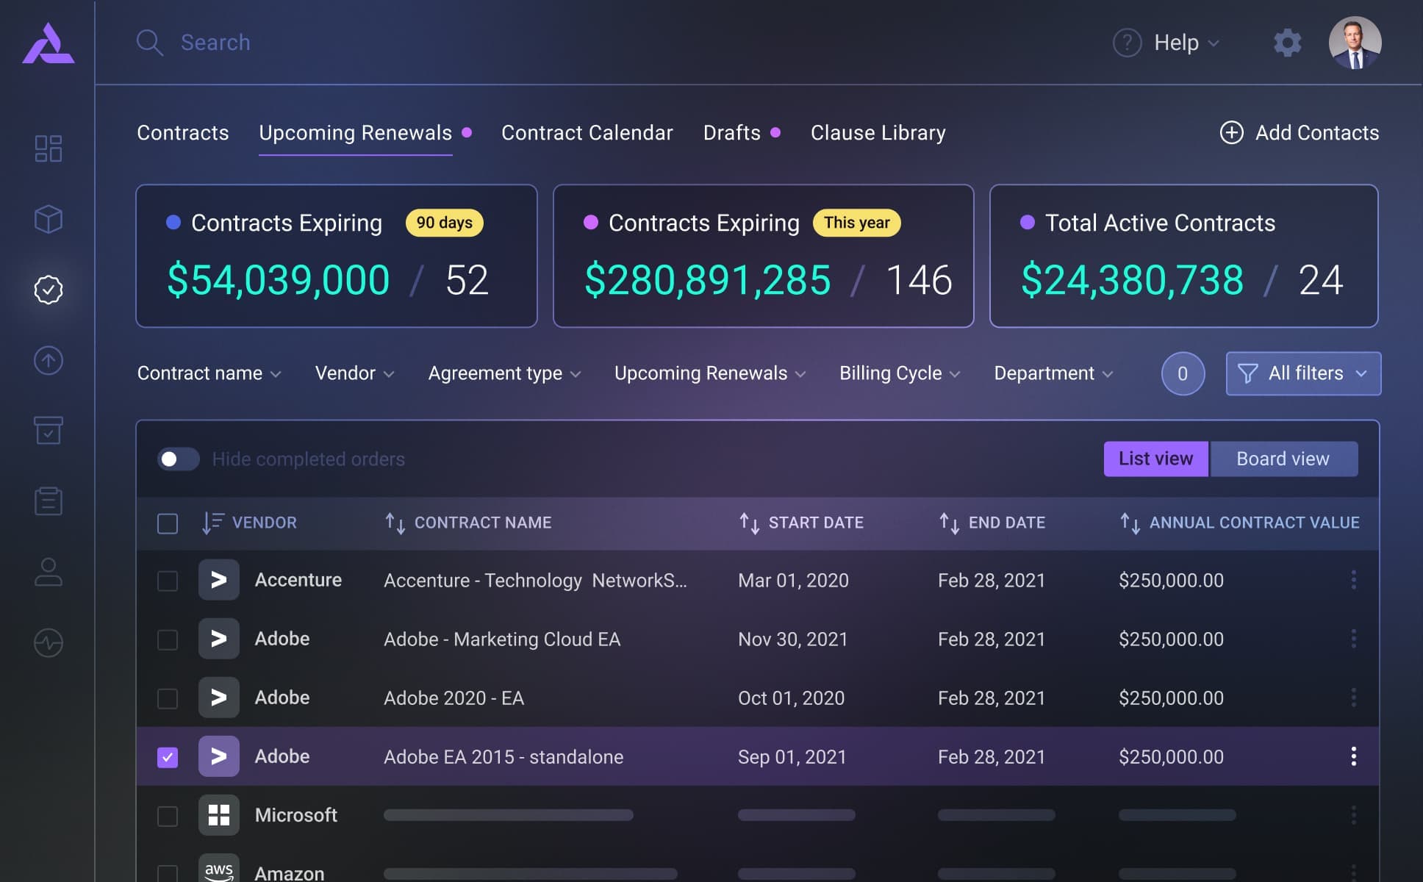
Task: Click Nov 30, 2021 start date cell
Action: point(793,639)
